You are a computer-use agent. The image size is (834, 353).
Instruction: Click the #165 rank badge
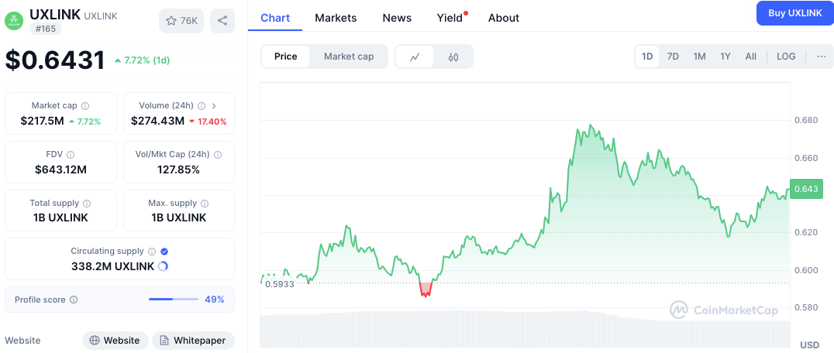click(x=45, y=29)
